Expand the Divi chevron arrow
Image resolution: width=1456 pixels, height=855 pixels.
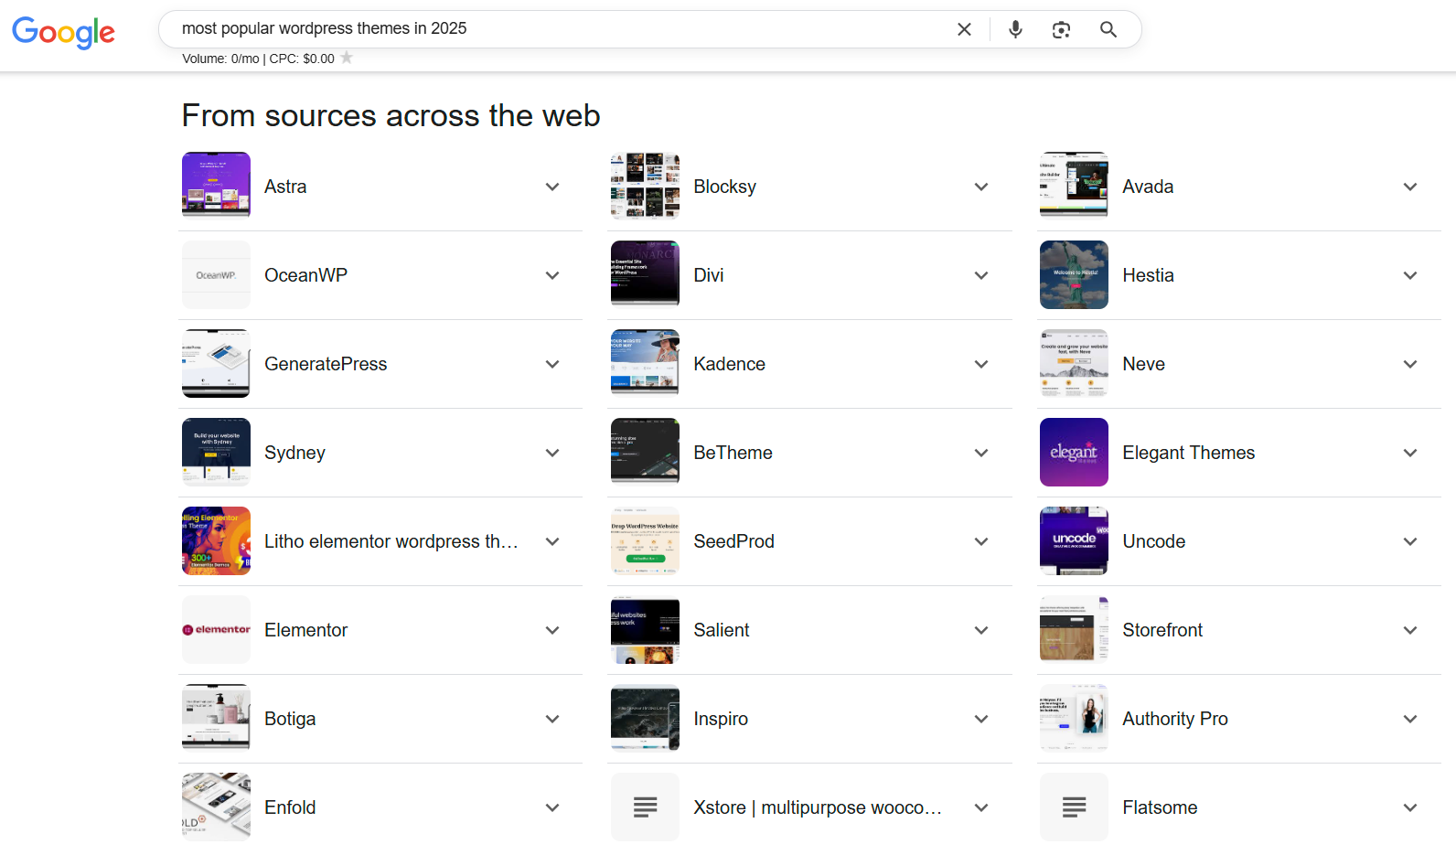coord(981,275)
